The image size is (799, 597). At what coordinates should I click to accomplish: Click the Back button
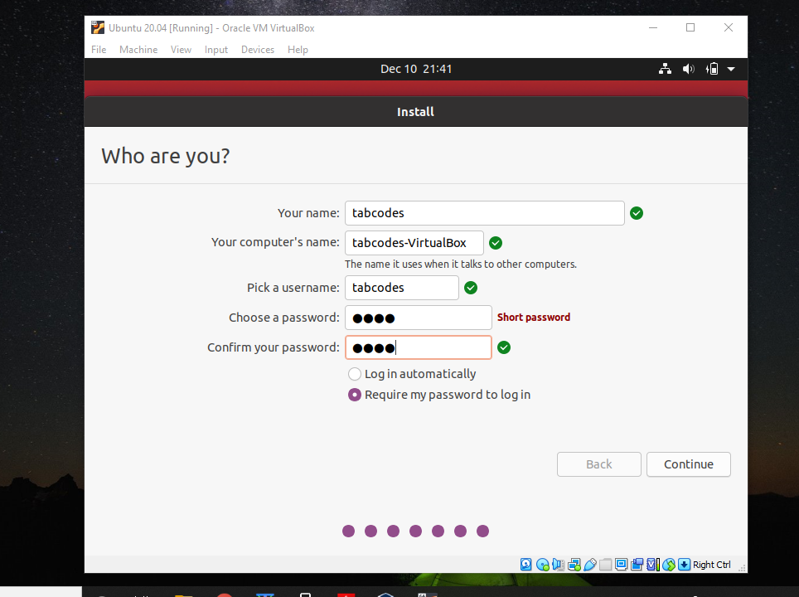[x=598, y=464]
